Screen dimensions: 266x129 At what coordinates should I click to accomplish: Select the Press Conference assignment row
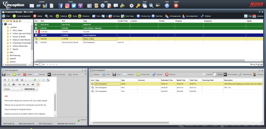pos(148,35)
